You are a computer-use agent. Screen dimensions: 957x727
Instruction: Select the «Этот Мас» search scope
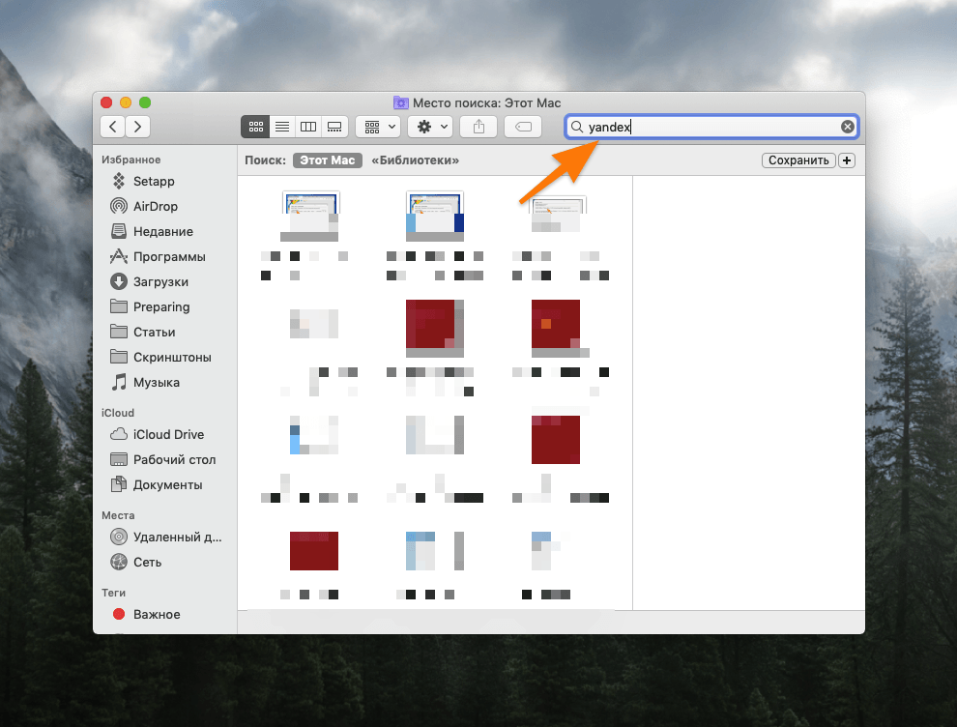pos(327,160)
